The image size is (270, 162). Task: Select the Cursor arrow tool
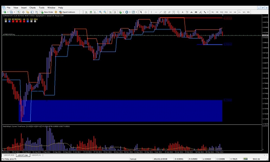tap(141, 12)
